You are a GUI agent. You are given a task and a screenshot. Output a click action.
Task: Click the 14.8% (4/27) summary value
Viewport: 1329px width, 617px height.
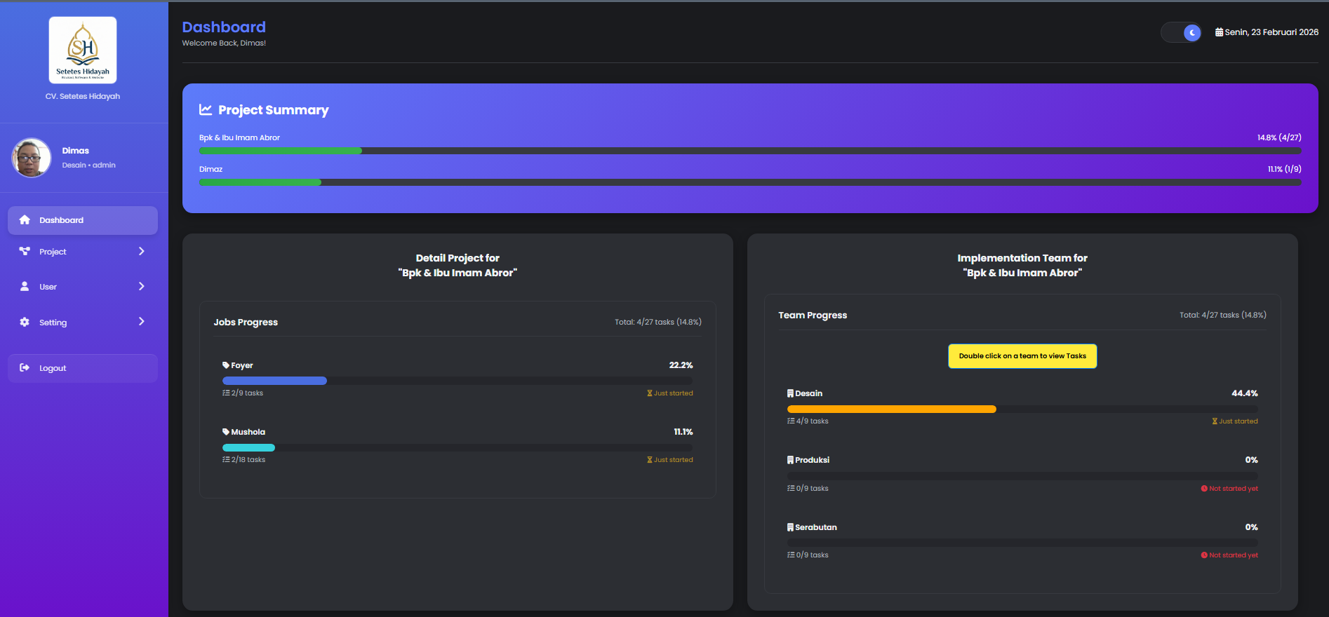click(1279, 137)
